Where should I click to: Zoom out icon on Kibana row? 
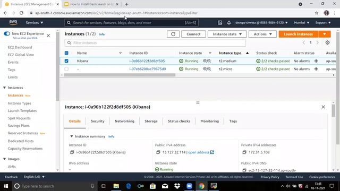[x=209, y=61]
